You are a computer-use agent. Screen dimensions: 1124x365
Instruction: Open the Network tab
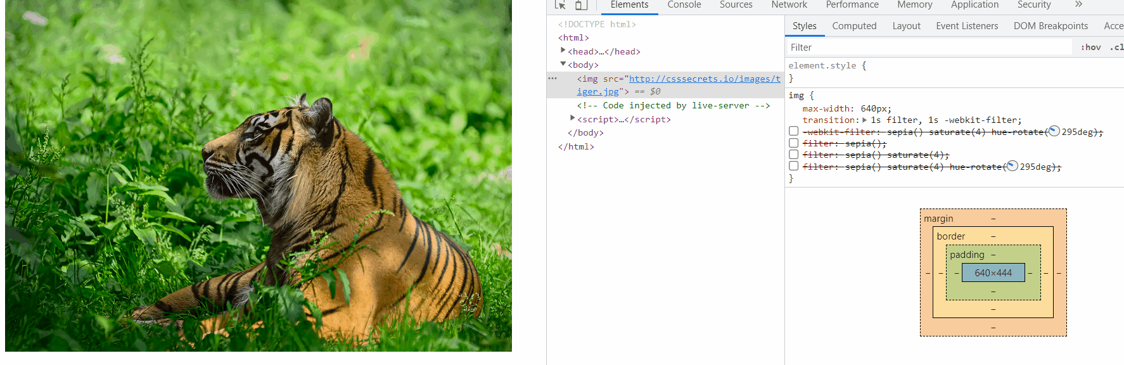pyautogui.click(x=789, y=5)
